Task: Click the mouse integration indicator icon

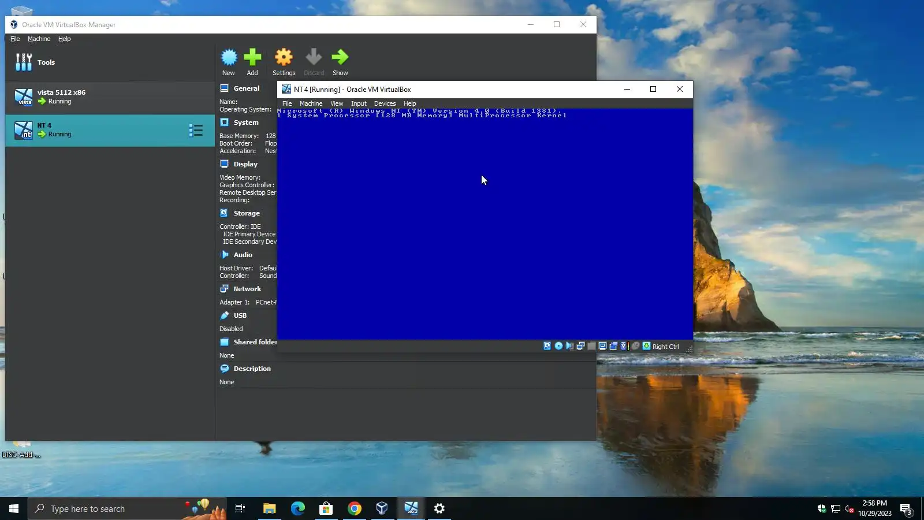Action: click(635, 346)
